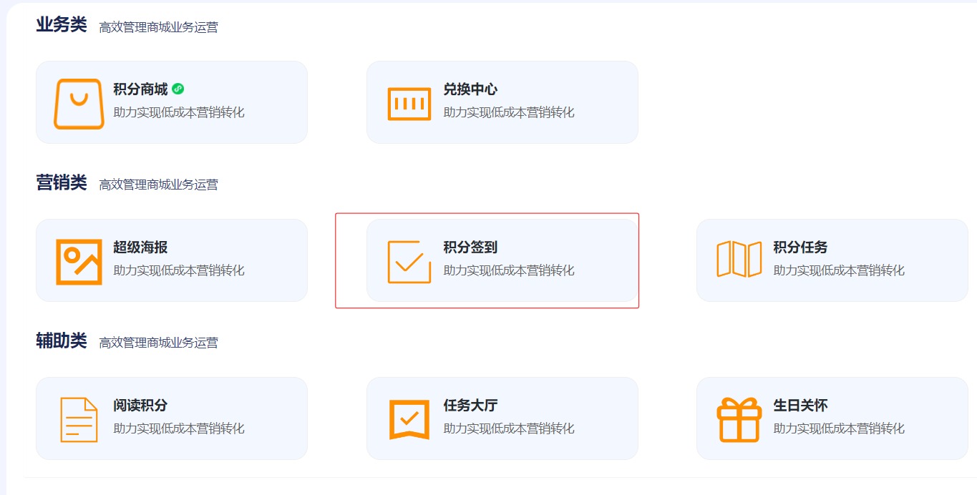Open the 积分任务 card title
The height and width of the screenshot is (495, 977).
coord(800,247)
